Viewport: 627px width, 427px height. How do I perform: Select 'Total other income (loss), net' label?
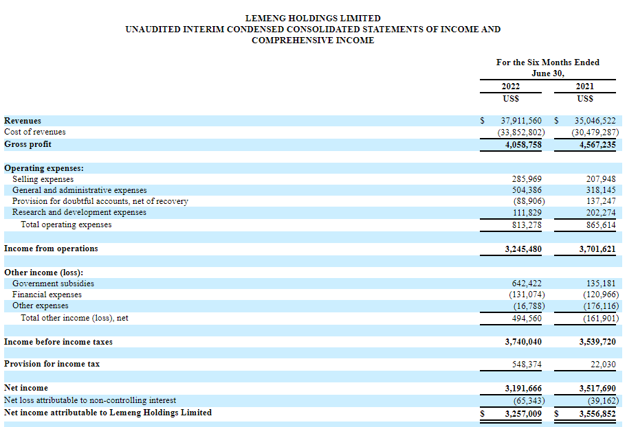[74, 318]
